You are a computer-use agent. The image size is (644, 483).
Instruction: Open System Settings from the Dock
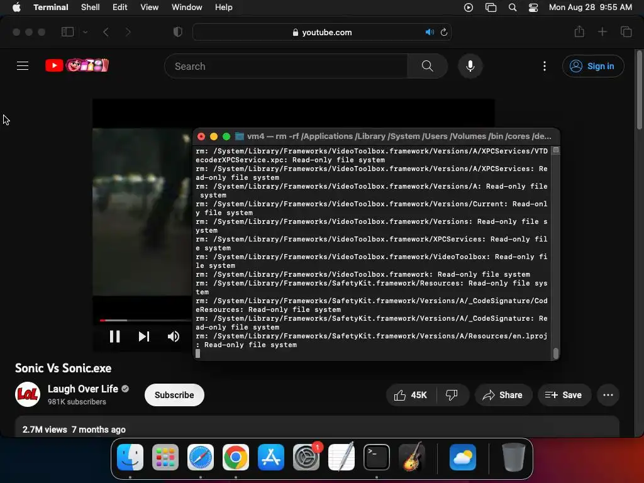coord(306,457)
